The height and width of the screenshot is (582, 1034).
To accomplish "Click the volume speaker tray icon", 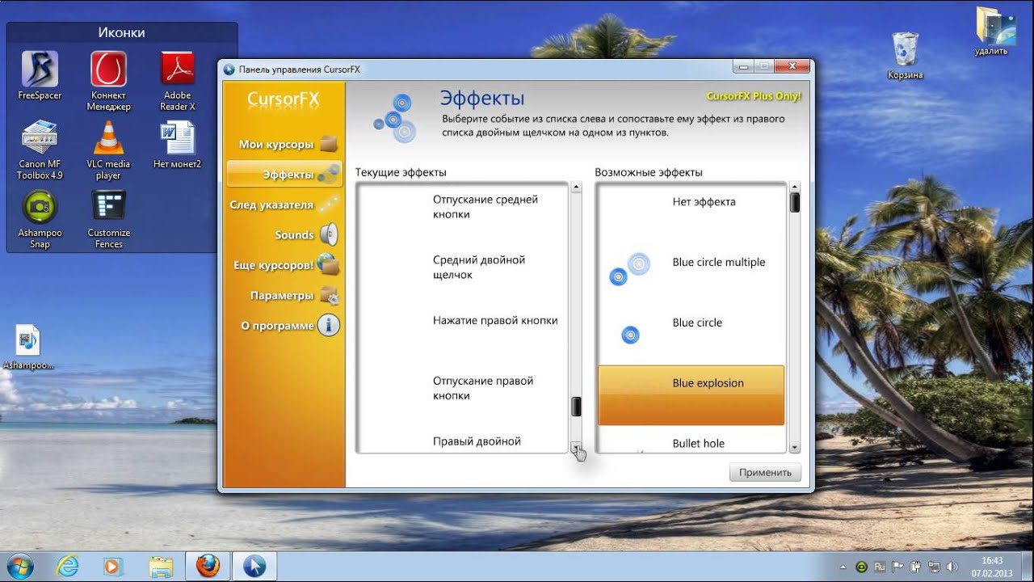I will (952, 567).
